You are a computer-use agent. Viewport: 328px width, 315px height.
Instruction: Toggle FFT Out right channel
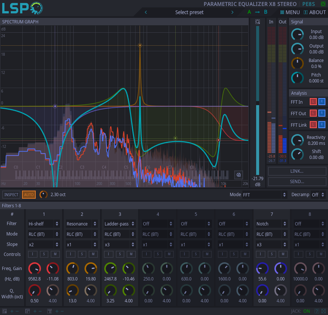pyautogui.click(x=322, y=113)
